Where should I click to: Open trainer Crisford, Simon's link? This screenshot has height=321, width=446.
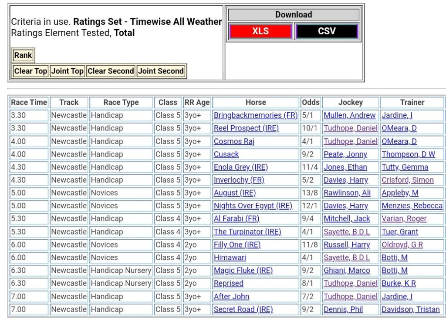pyautogui.click(x=408, y=180)
